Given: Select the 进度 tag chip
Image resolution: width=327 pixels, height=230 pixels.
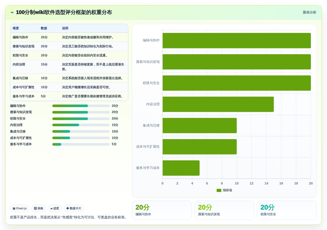Looking at the screenshot, I should pyautogui.click(x=55, y=208).
